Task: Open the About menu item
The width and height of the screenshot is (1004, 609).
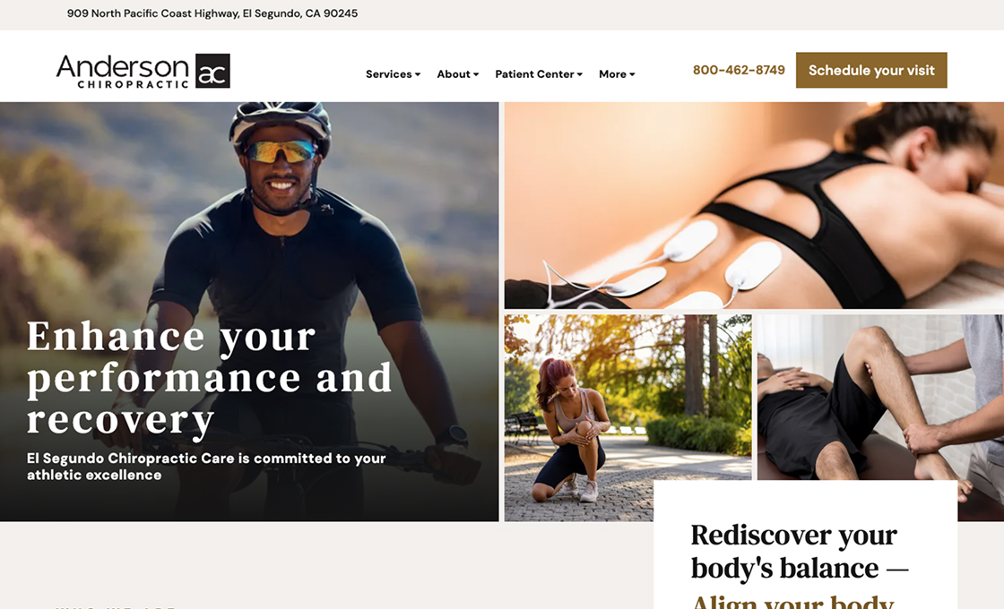Action: (x=458, y=74)
